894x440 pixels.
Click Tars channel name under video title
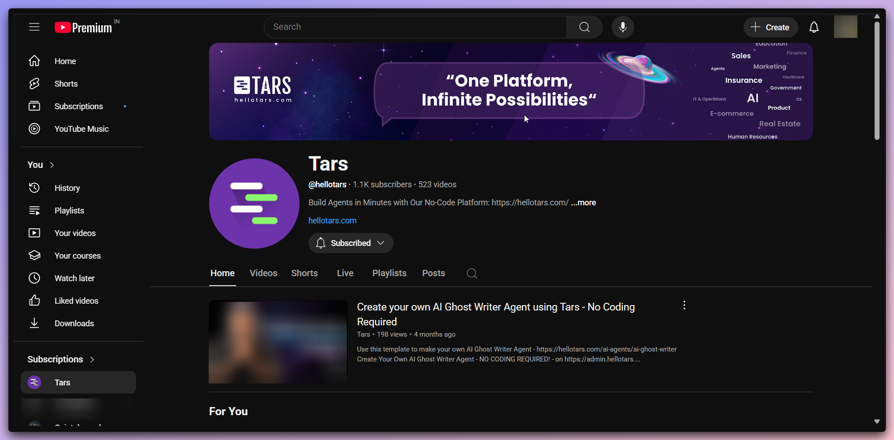(x=364, y=334)
